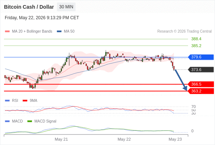Click the 379.6 blue pivot price label
This screenshot has height=145, width=215.
(x=201, y=57)
